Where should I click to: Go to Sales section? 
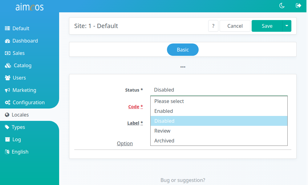pos(30,53)
